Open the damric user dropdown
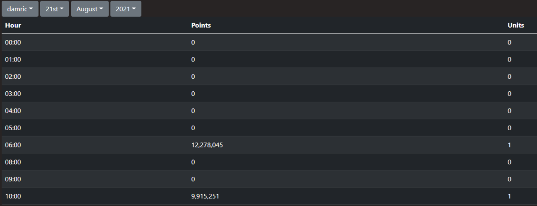 pyautogui.click(x=20, y=9)
